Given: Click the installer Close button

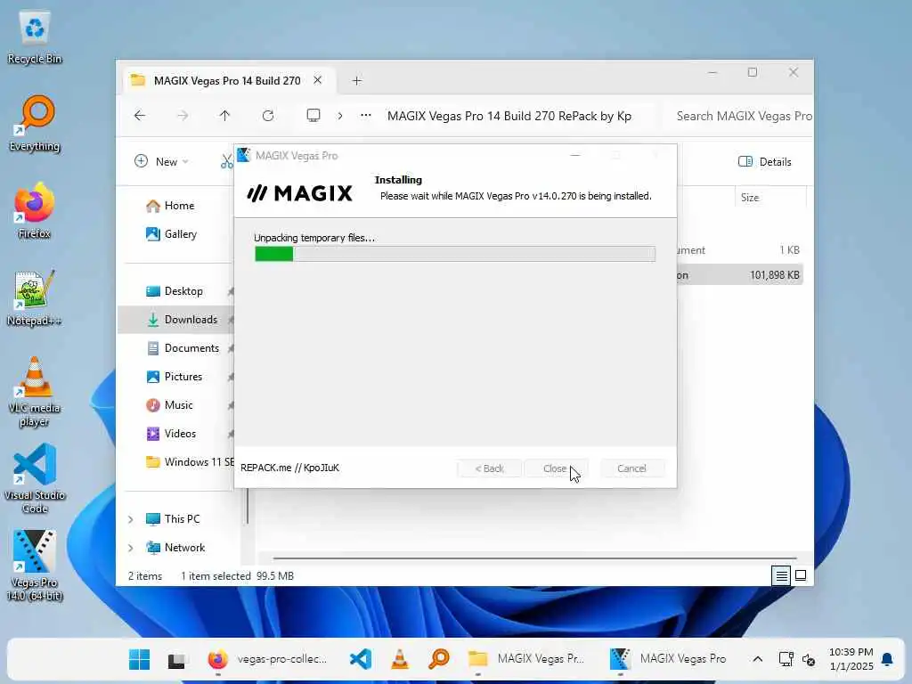Looking at the screenshot, I should point(555,468).
